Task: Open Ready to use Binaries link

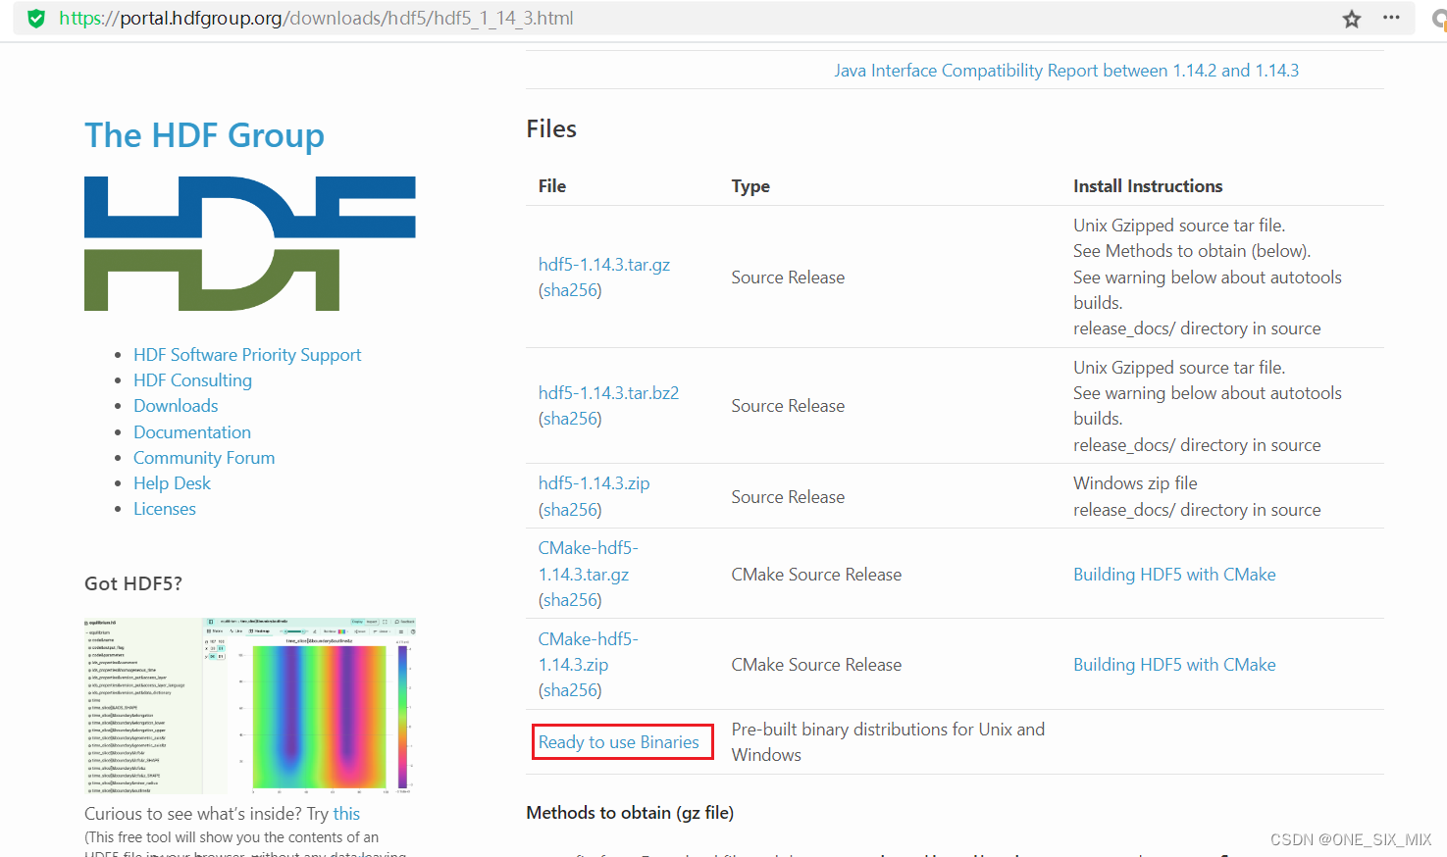Action: pos(619,742)
